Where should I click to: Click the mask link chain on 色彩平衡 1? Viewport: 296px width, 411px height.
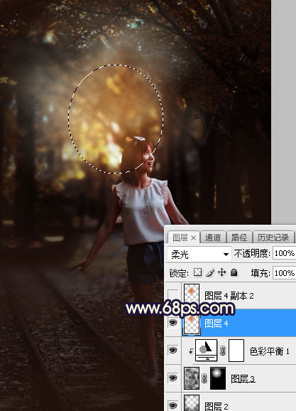[x=223, y=351]
